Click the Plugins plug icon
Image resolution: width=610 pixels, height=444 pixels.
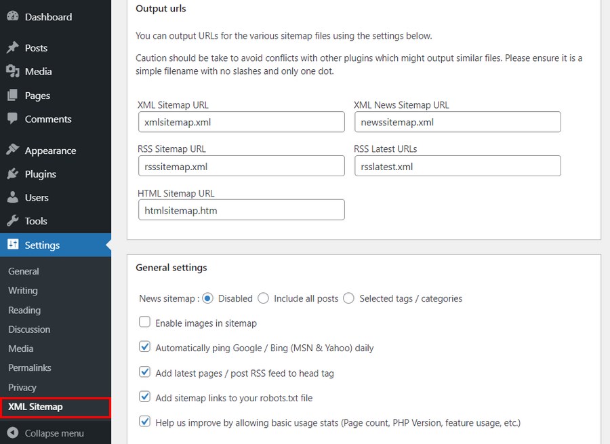pos(12,174)
